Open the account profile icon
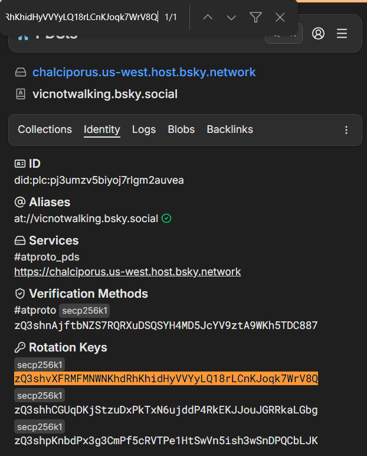The image size is (367, 456). [318, 34]
